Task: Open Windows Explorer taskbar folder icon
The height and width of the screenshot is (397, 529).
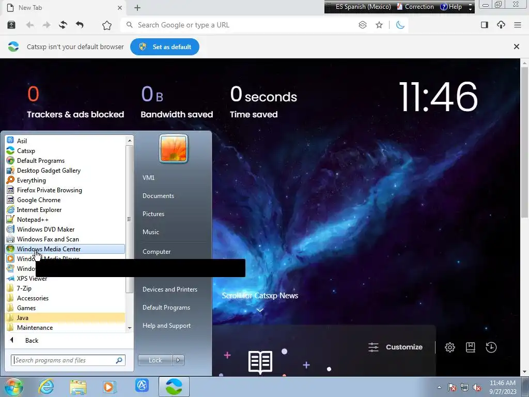Action: 78,387
